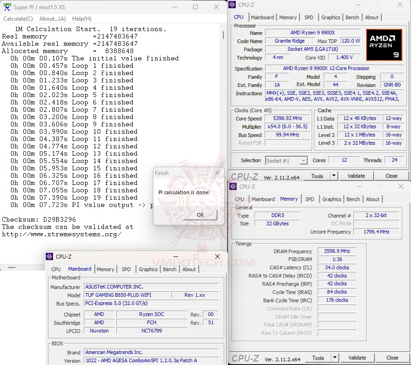Viewport: 411px width, 365px height.
Task: Click Validate in the top CPU-Z window
Action: coord(357,175)
